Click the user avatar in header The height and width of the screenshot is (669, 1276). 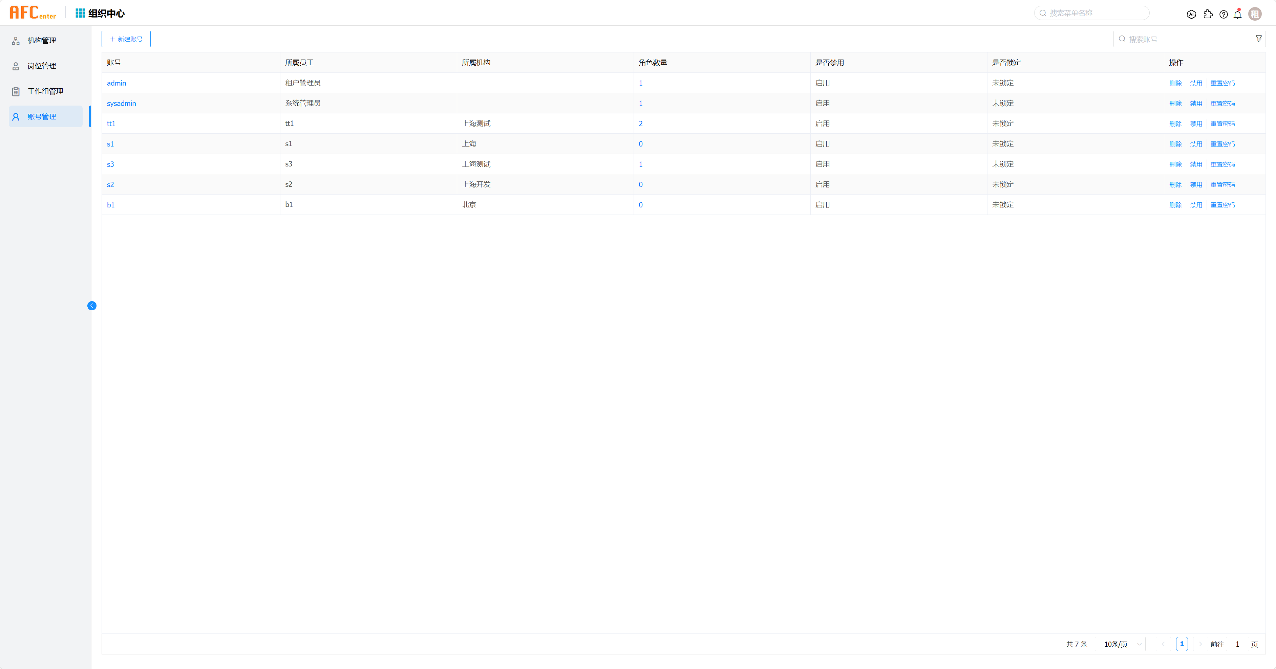pyautogui.click(x=1255, y=14)
